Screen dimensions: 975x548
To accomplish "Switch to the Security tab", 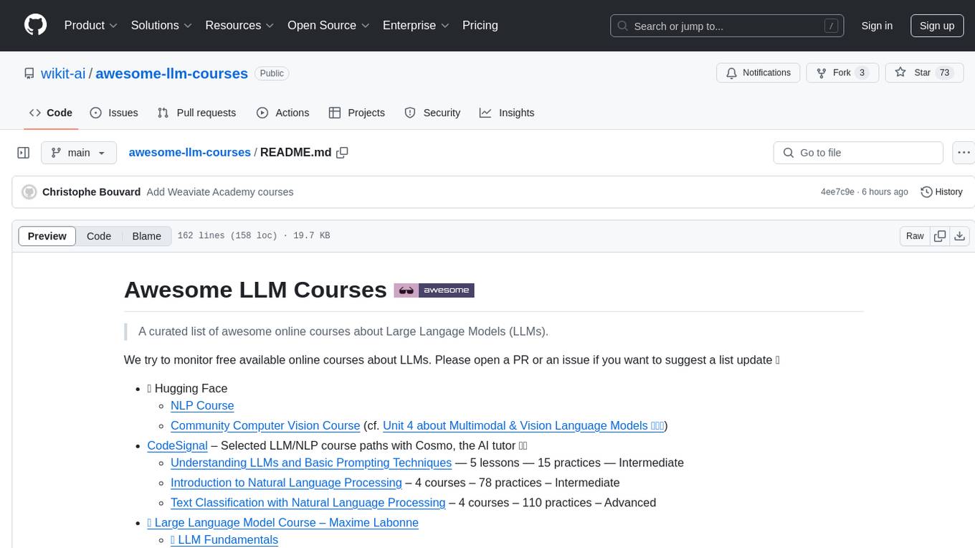I will coord(432,113).
